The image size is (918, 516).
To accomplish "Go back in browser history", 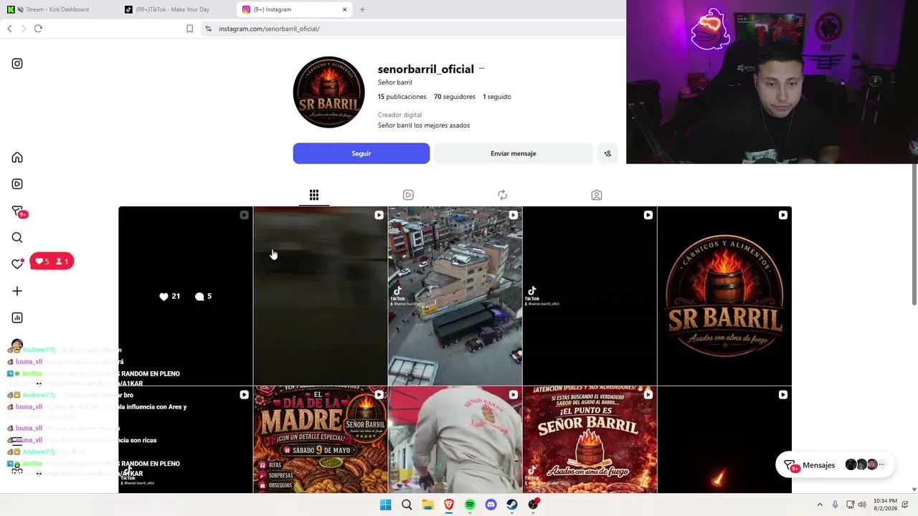I will click(9, 29).
